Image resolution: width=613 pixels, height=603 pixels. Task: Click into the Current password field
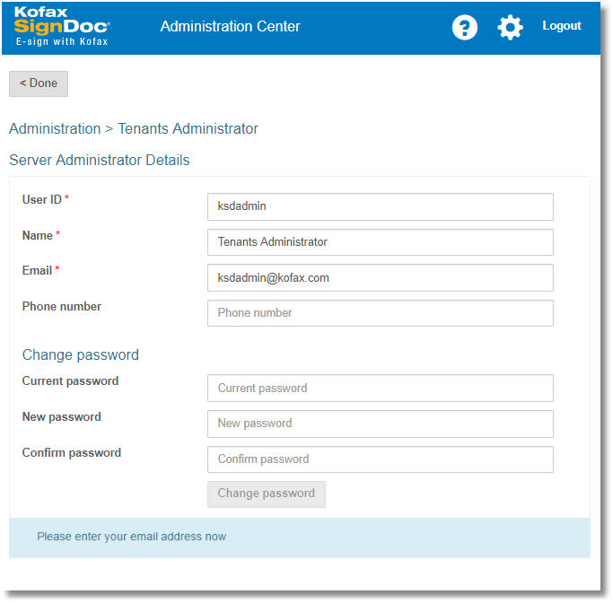tap(380, 389)
